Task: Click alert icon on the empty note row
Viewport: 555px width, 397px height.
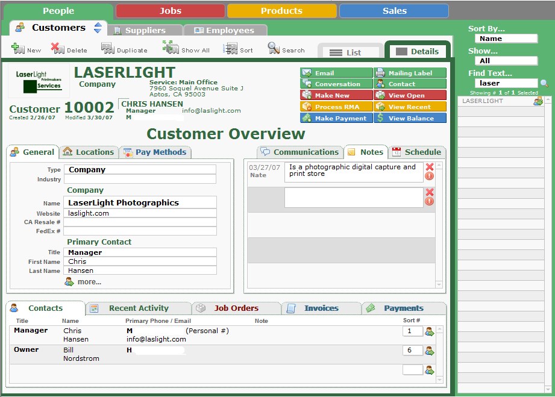Action: [429, 201]
